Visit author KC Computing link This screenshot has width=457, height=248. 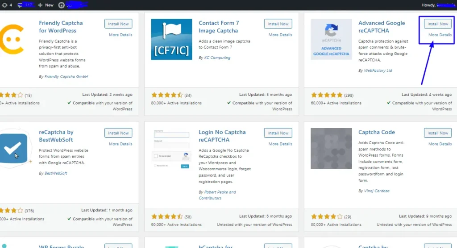click(x=217, y=57)
